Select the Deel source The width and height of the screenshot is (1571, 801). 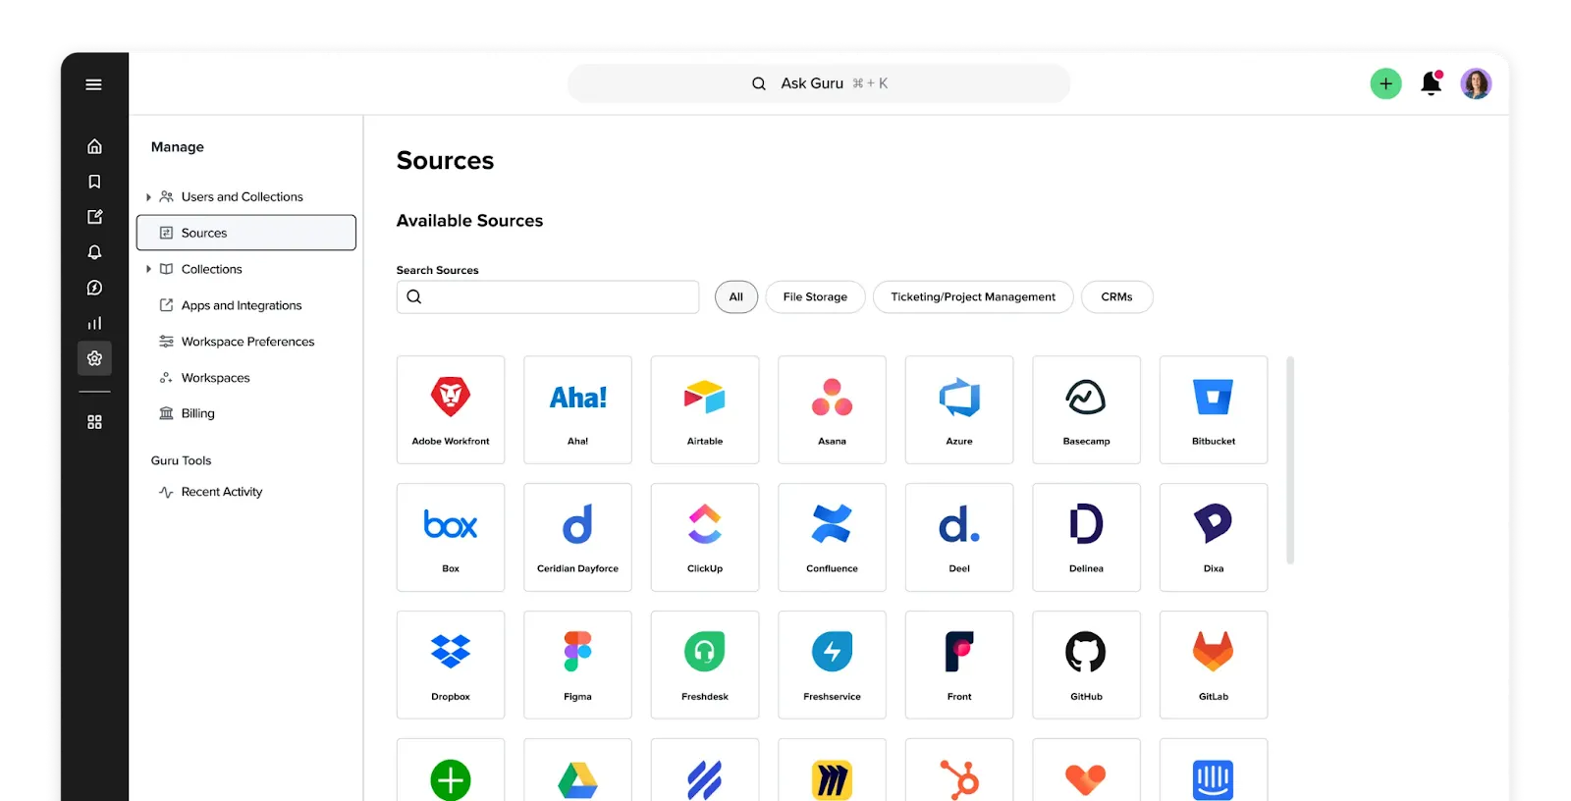pos(959,537)
